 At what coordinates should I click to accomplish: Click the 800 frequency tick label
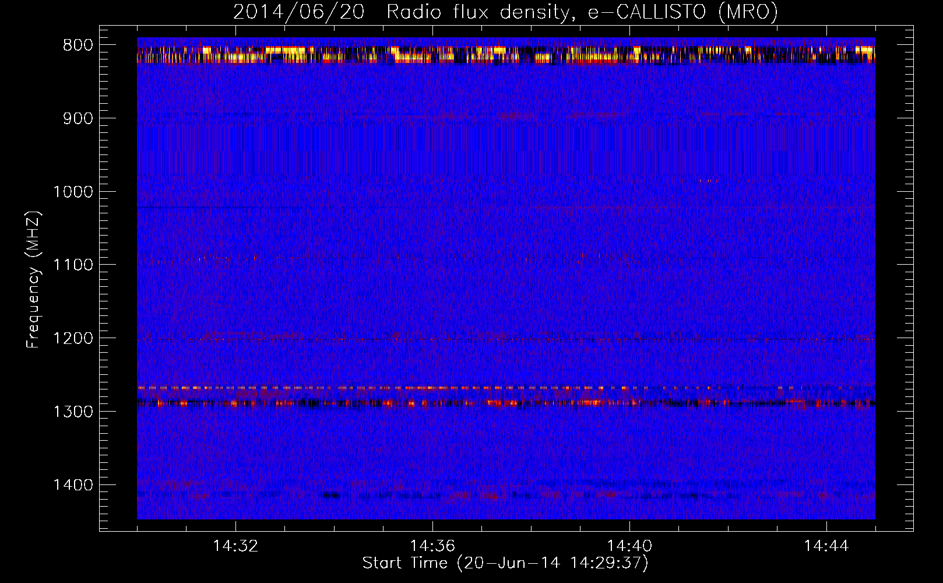click(78, 45)
